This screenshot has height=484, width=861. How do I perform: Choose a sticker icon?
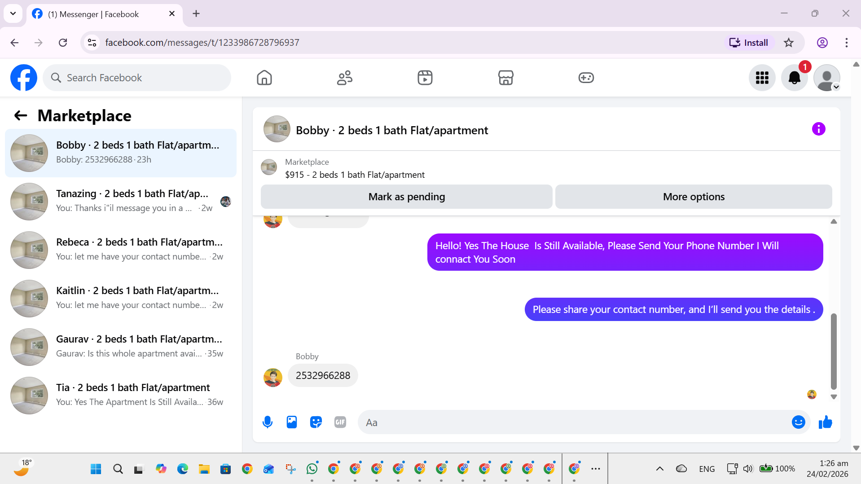coord(316,422)
